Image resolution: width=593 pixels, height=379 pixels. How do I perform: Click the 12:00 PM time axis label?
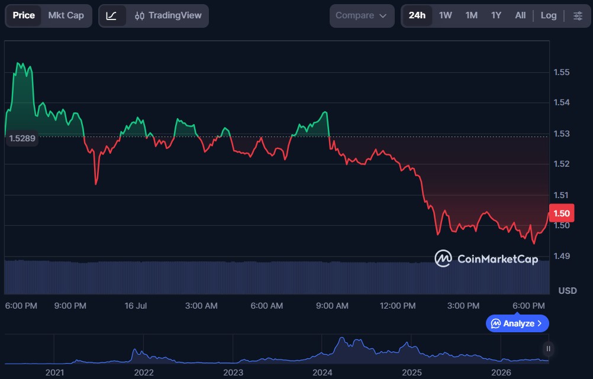coord(398,306)
